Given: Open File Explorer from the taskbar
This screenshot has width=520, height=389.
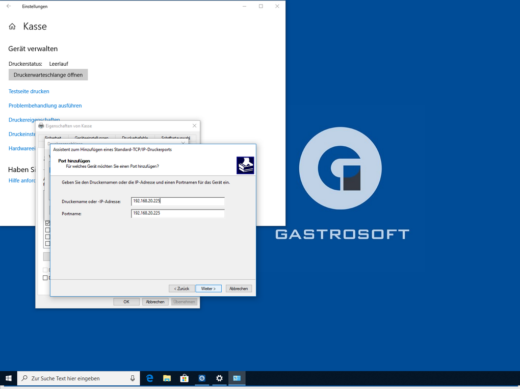Looking at the screenshot, I should [x=167, y=378].
